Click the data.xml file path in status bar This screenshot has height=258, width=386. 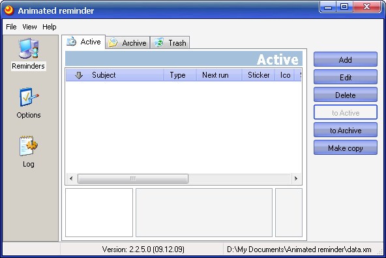point(299,250)
